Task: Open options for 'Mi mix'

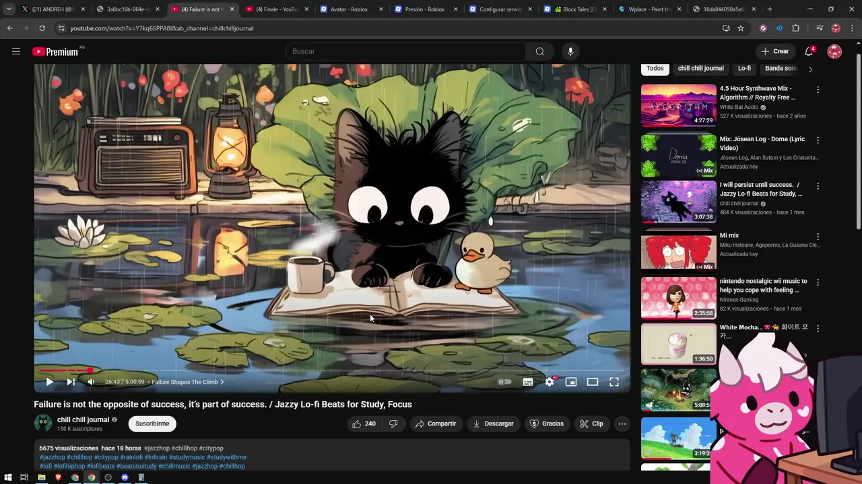Action: click(x=818, y=237)
